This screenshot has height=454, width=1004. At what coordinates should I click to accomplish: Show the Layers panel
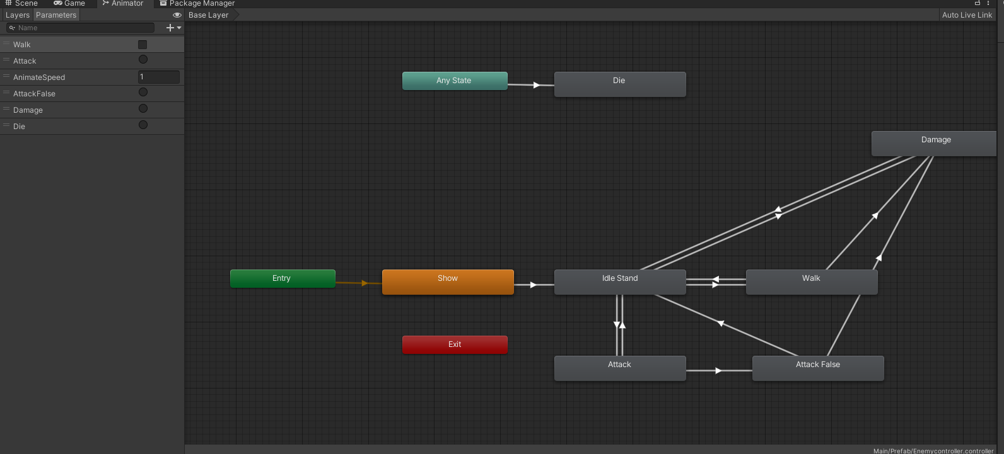pyautogui.click(x=18, y=15)
